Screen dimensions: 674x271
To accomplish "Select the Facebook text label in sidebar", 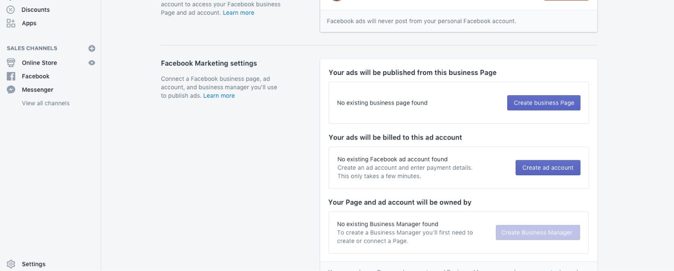I will [36, 76].
